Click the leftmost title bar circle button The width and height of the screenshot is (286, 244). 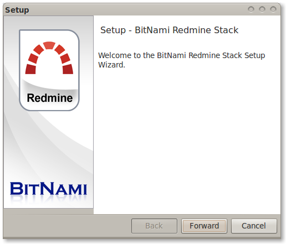pyautogui.click(x=251, y=9)
